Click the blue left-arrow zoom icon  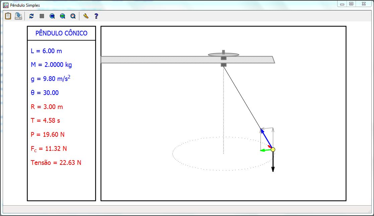pos(52,16)
